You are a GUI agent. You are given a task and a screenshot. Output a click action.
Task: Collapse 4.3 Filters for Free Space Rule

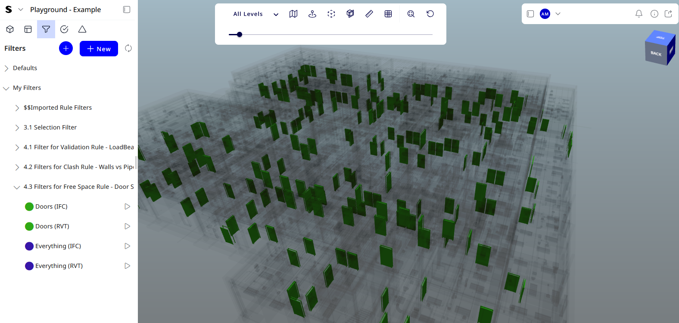pyautogui.click(x=17, y=187)
